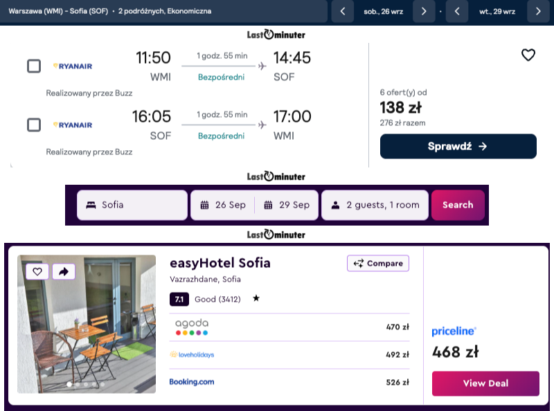The image size is (554, 411).
Task: Click the pink Search button
Action: (x=458, y=205)
